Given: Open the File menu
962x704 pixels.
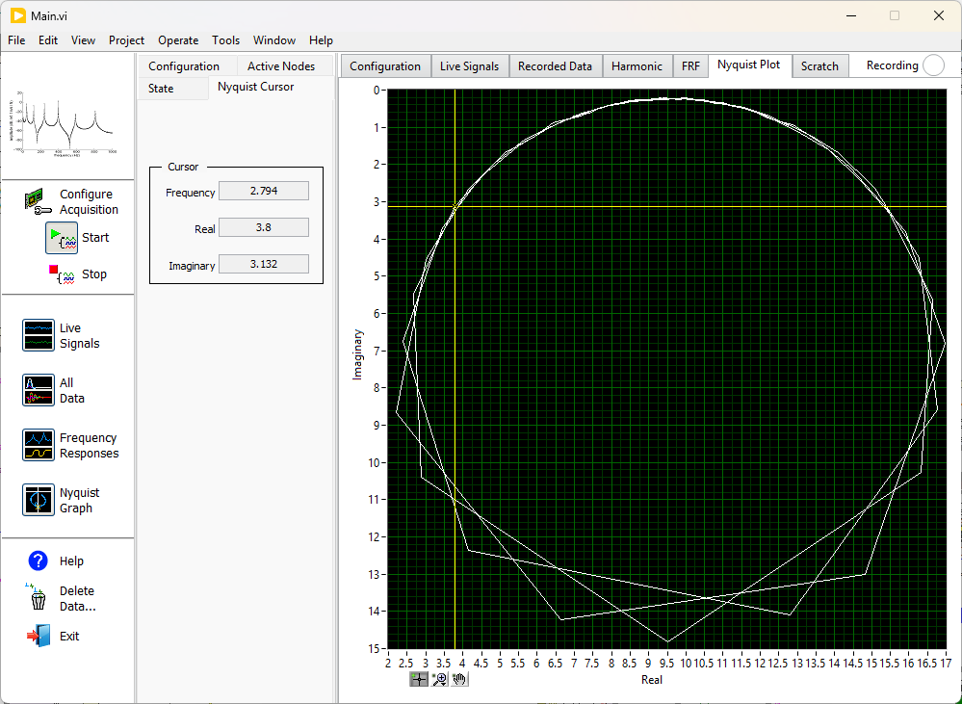Looking at the screenshot, I should [16, 40].
